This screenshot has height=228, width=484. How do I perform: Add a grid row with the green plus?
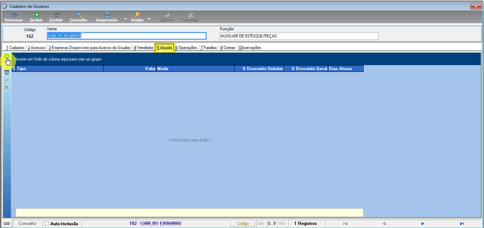pos(7,56)
